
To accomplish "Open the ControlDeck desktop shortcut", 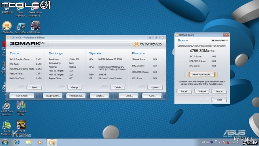I will pyautogui.click(x=21, y=28).
